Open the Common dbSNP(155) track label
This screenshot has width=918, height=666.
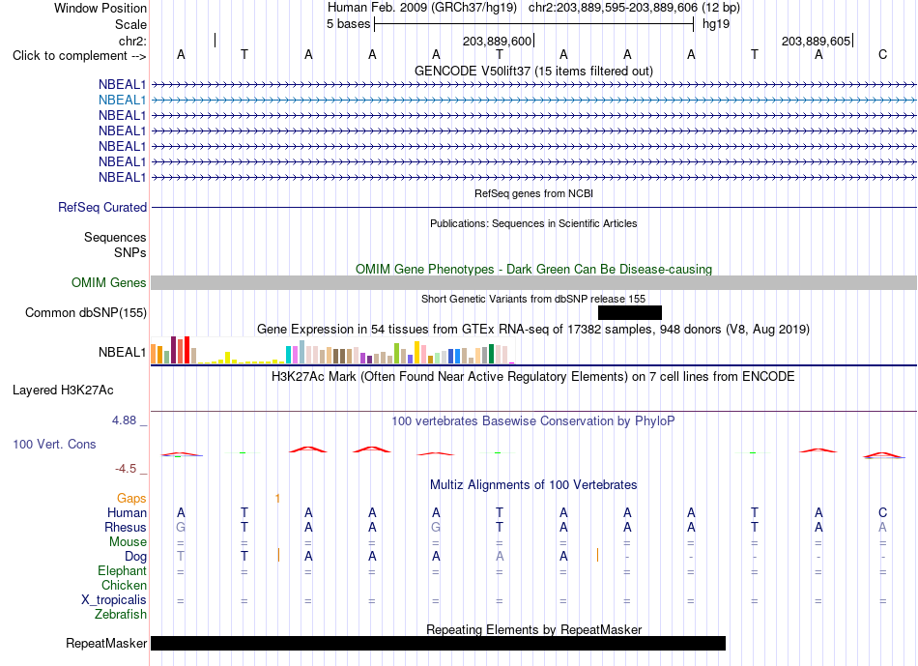pyautogui.click(x=86, y=313)
